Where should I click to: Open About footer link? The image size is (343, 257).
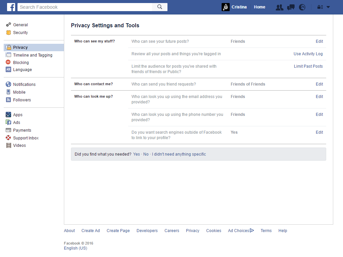69,230
